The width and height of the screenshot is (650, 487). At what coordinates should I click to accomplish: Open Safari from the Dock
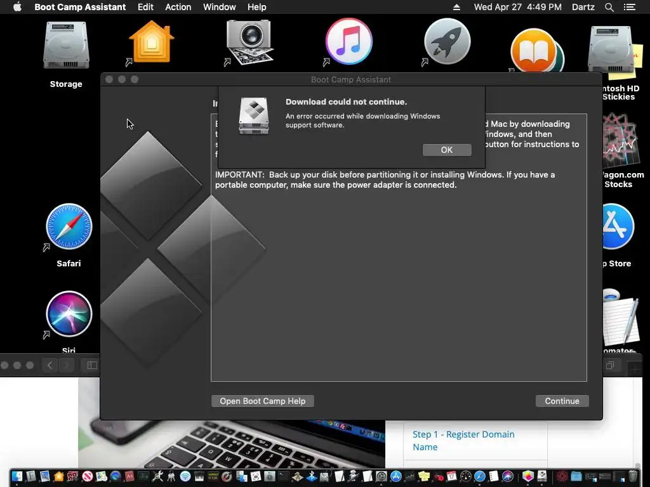(480, 476)
